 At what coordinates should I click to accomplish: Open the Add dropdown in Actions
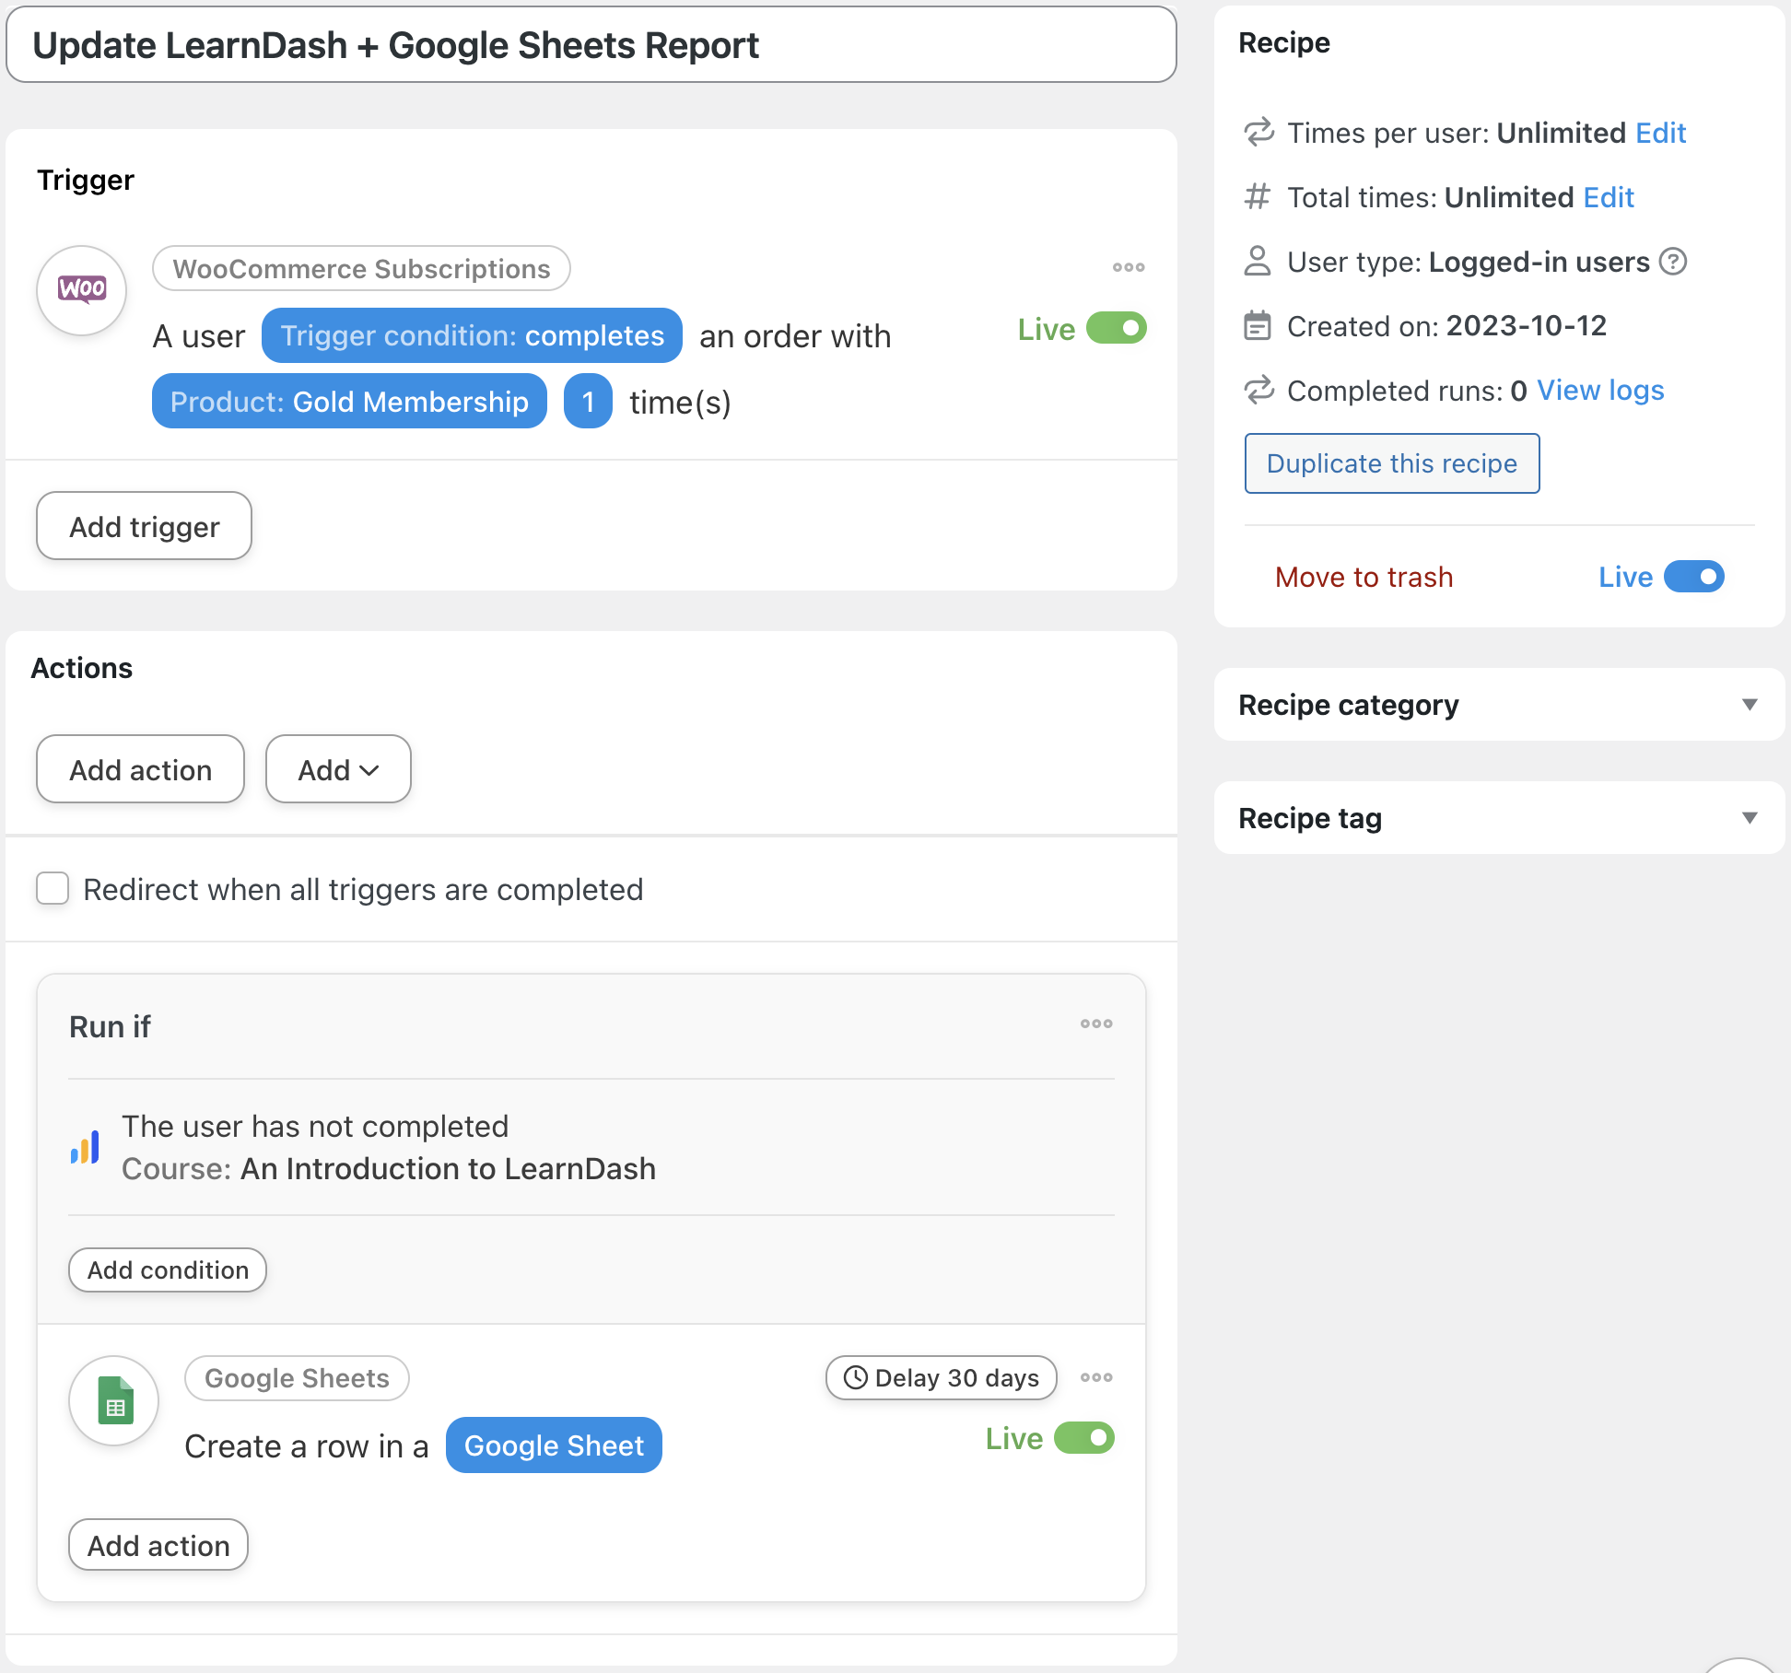tap(338, 769)
